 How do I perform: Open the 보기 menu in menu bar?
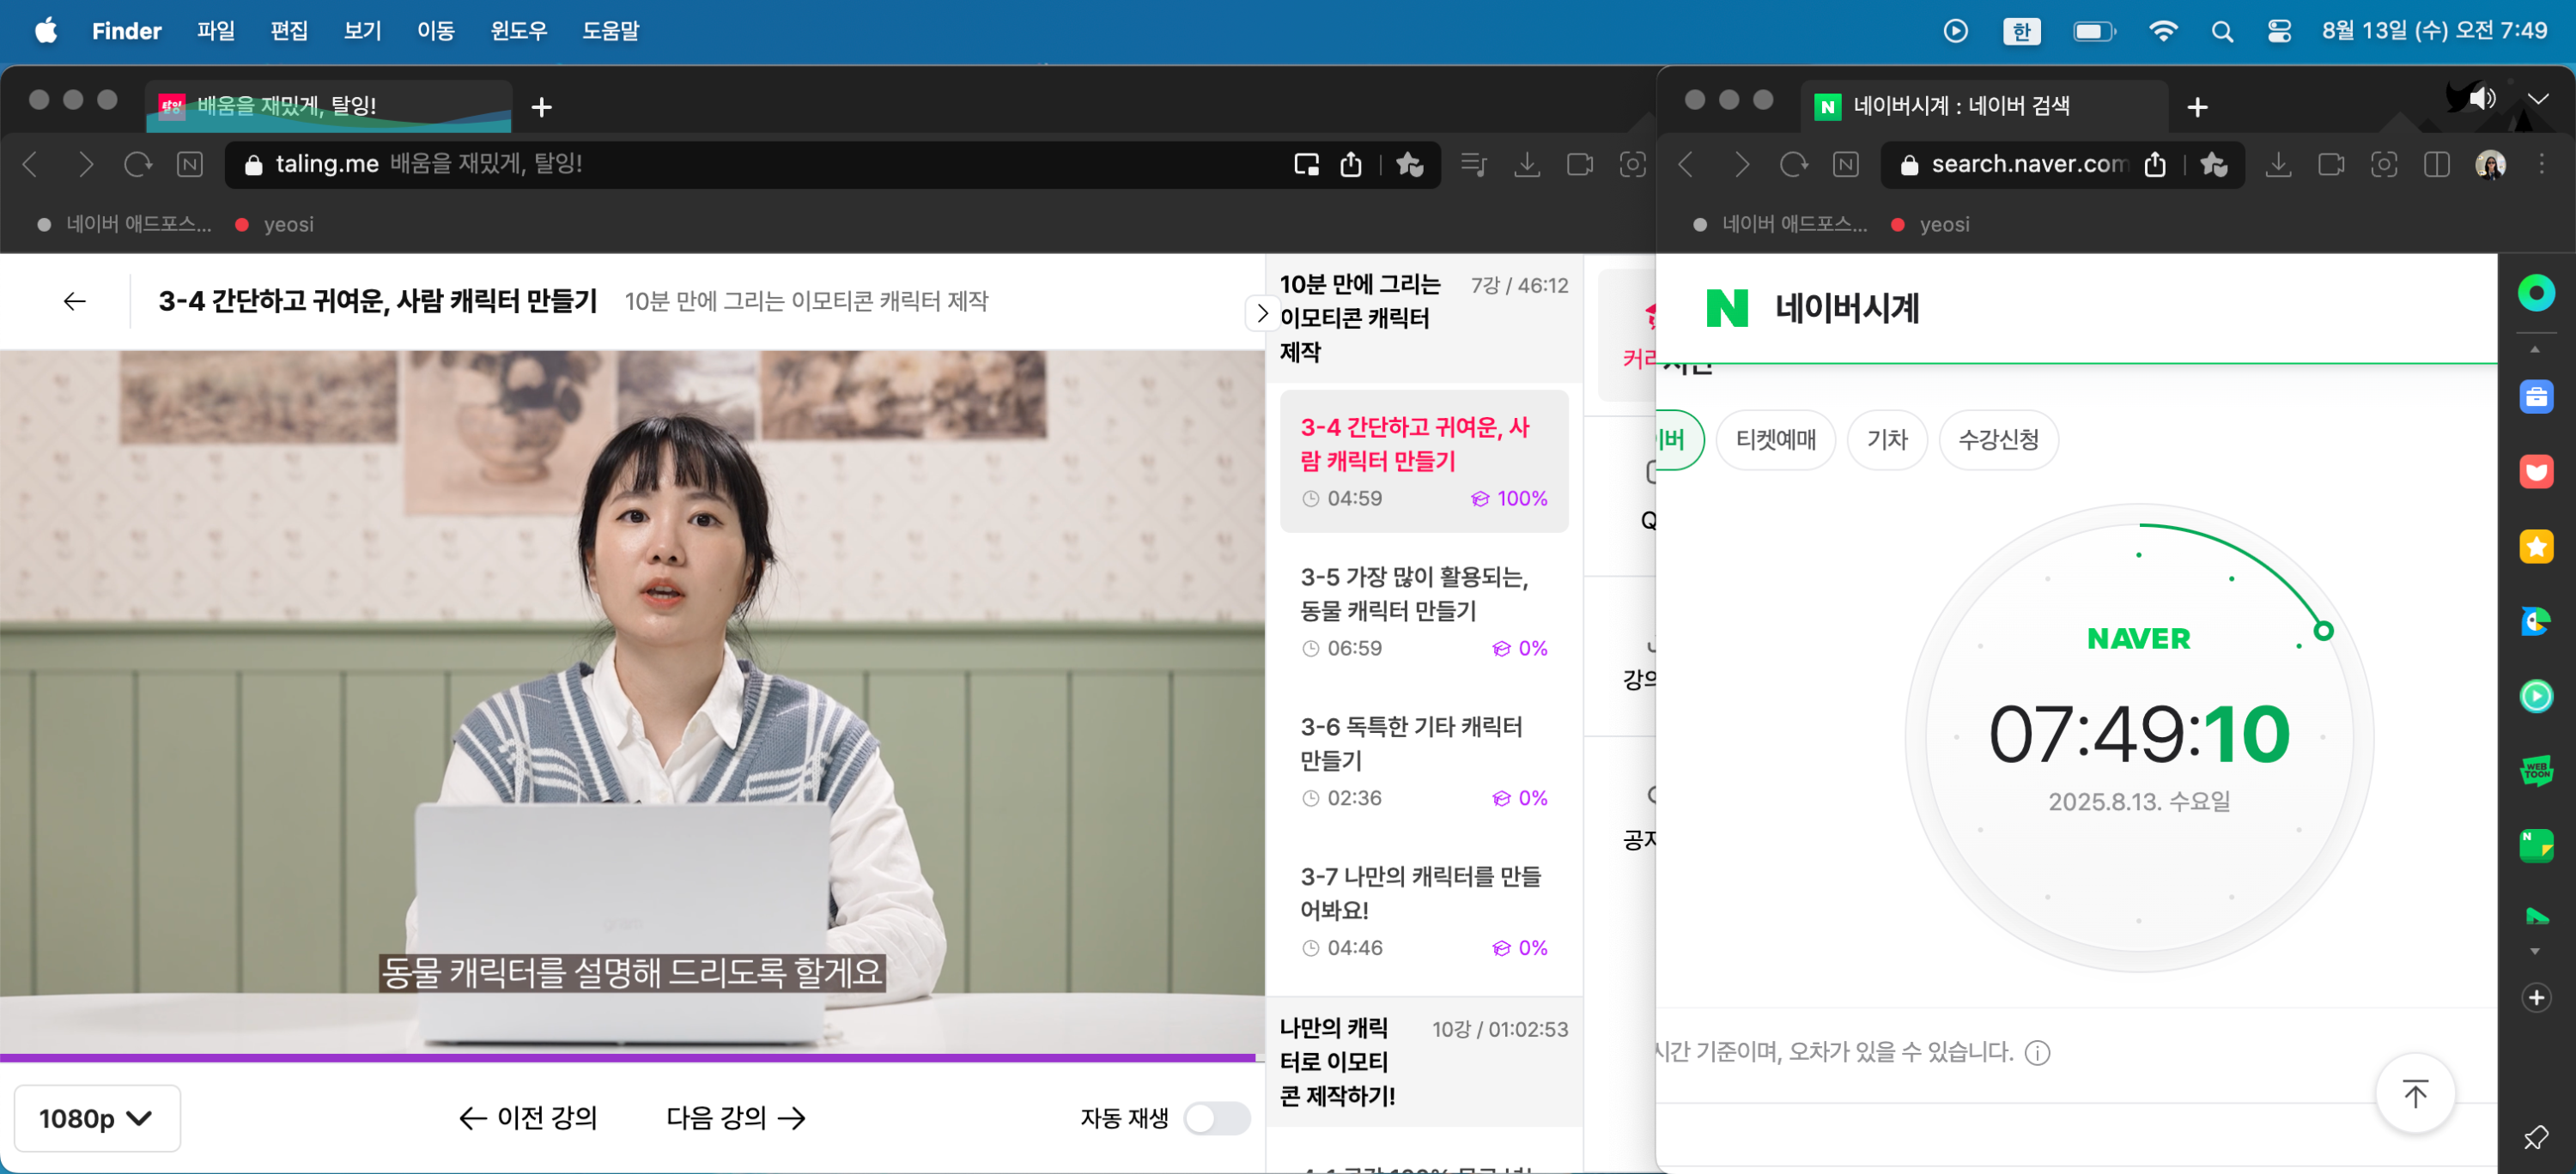(362, 31)
